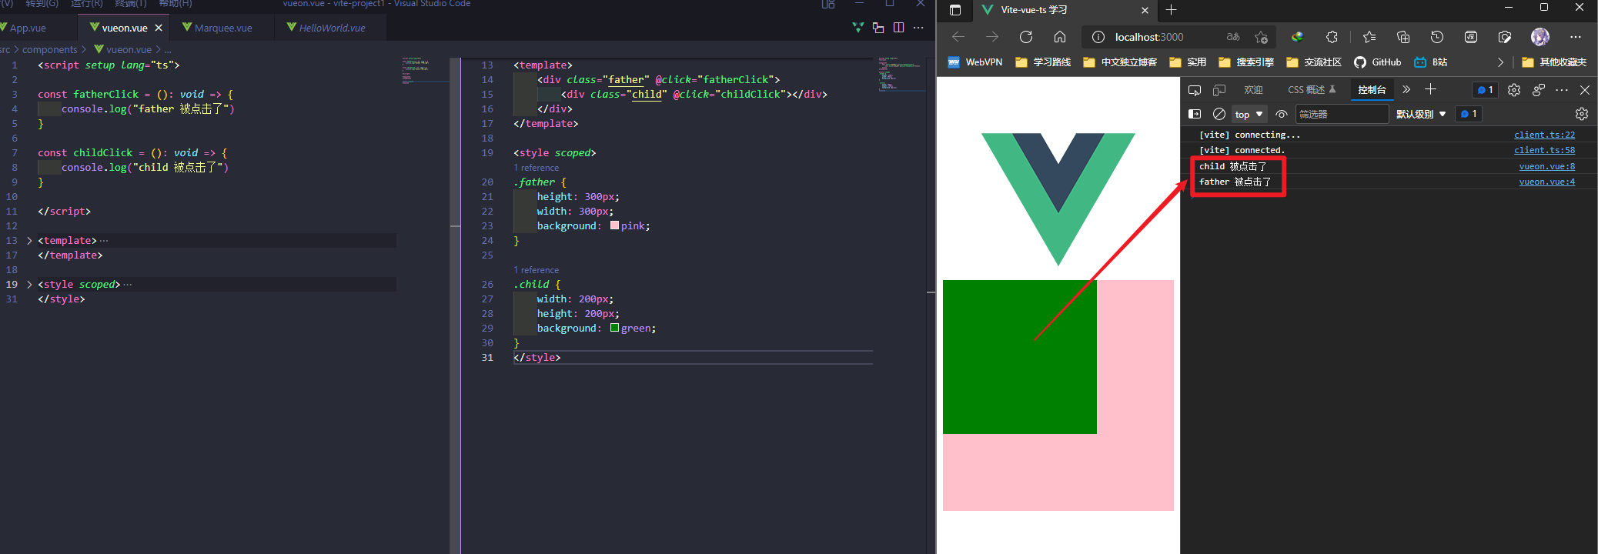
Task: Open source link client.ts:22
Action: pos(1544,135)
